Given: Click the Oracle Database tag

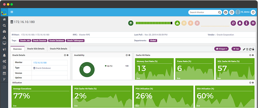Looking at the screenshot, I should (57, 40).
